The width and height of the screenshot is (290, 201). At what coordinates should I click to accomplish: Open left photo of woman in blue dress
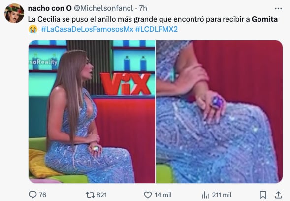coord(92,112)
